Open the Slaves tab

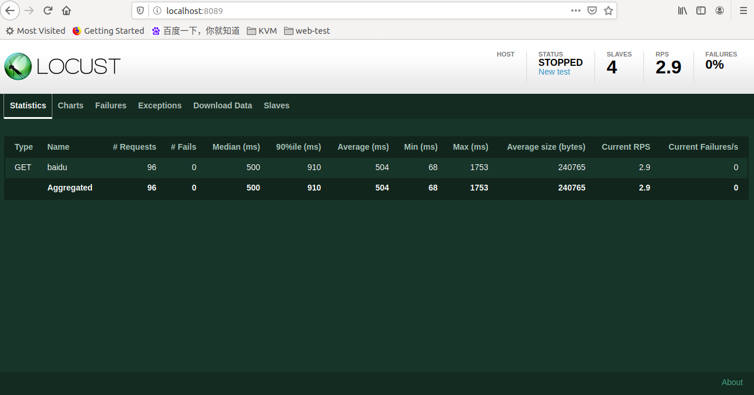tap(277, 105)
